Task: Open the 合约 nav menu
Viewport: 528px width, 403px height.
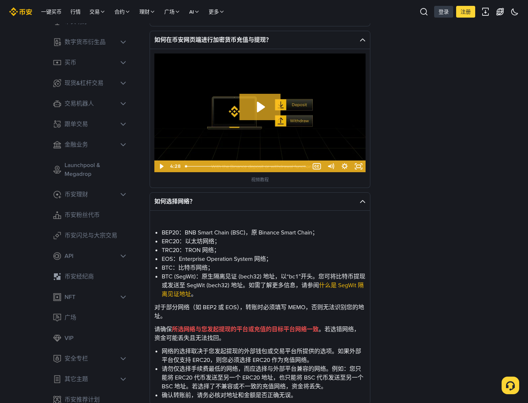Action: (x=122, y=12)
